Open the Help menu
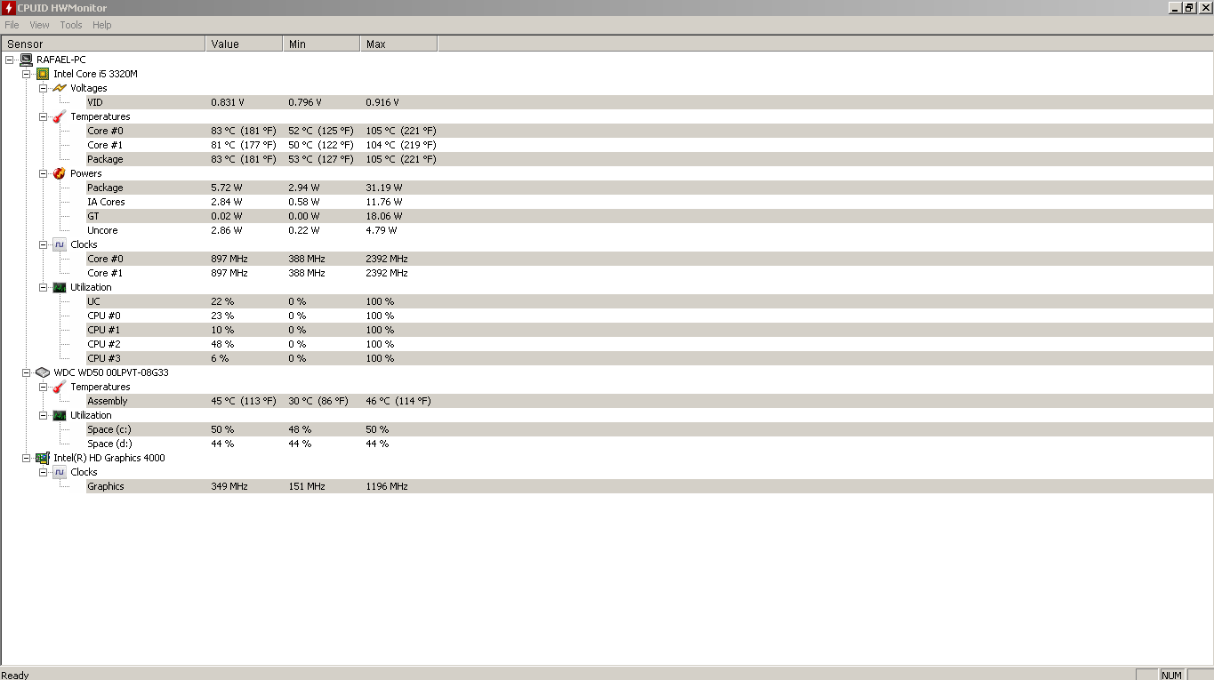 (102, 25)
